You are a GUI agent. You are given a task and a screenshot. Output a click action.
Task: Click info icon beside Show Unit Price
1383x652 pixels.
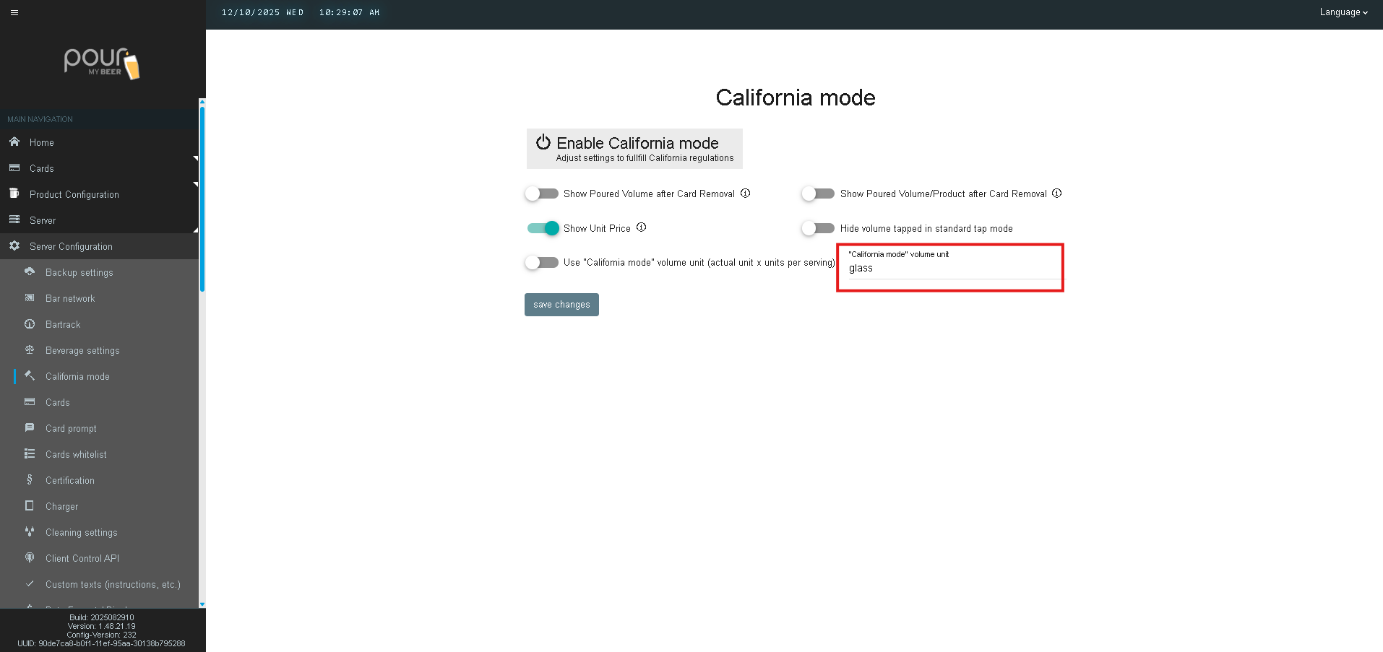[641, 227]
